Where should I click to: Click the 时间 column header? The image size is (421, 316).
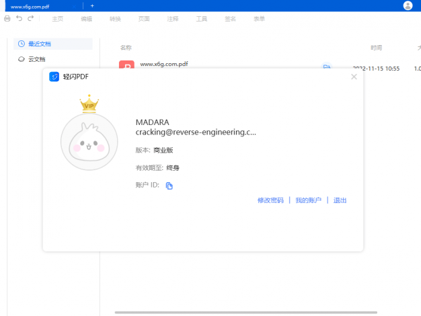pyautogui.click(x=376, y=48)
